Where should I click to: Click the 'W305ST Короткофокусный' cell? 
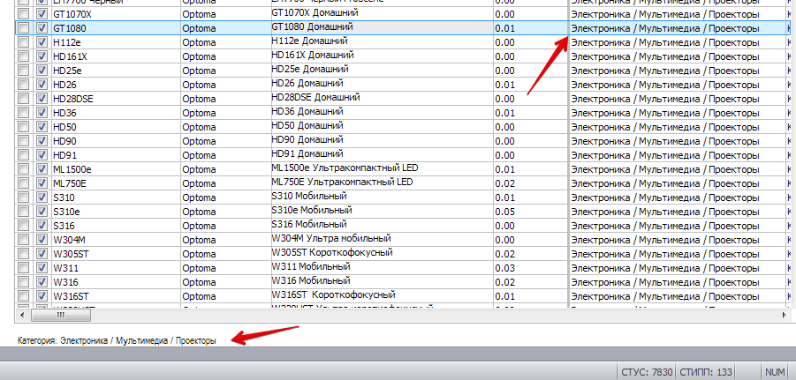point(382,254)
